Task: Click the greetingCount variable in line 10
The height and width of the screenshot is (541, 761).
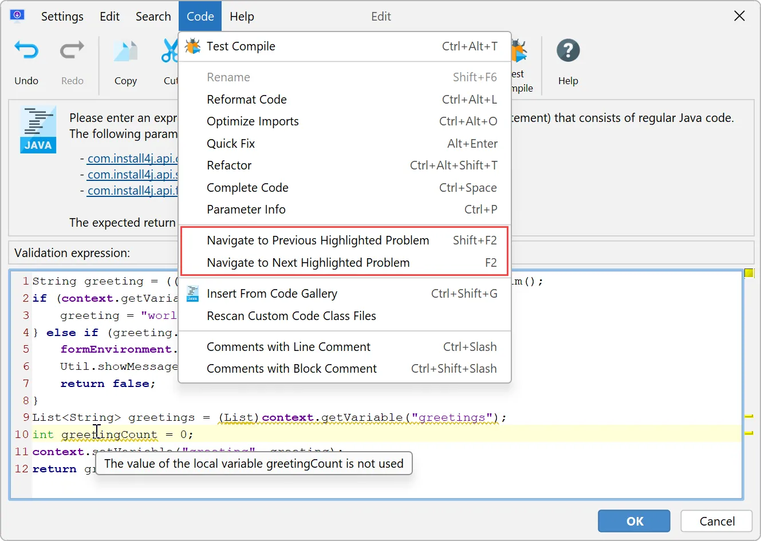Action: click(x=109, y=435)
